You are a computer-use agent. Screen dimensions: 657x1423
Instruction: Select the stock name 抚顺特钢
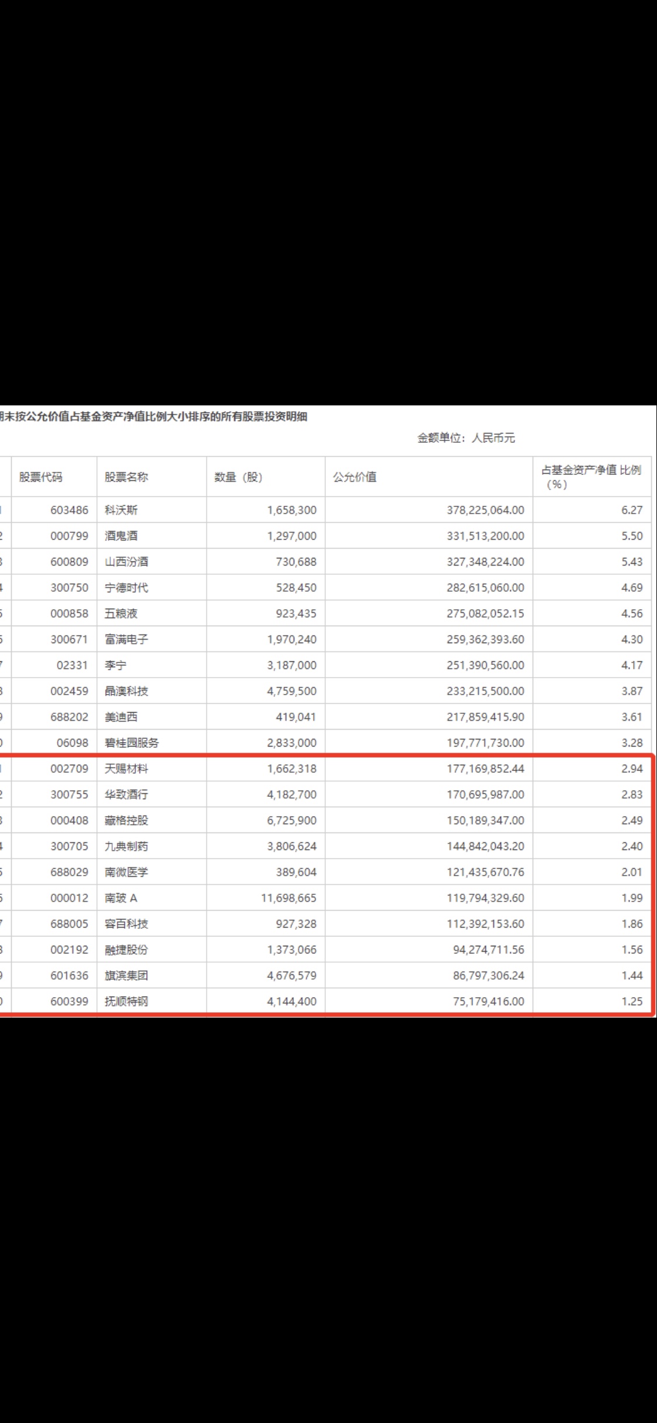click(x=126, y=1001)
